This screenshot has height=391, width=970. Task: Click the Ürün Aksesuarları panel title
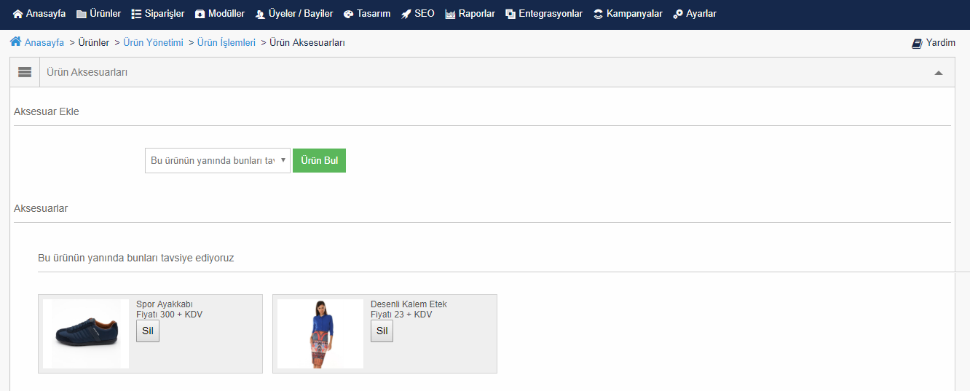pos(87,72)
